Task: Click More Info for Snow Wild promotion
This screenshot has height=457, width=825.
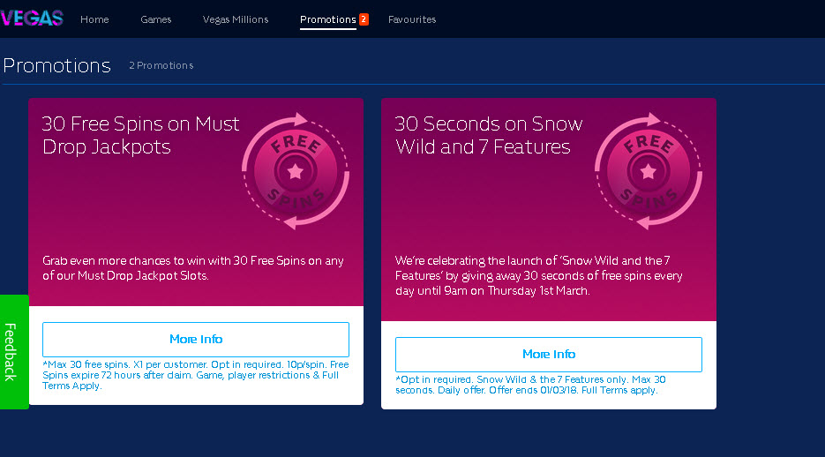Action: click(549, 355)
